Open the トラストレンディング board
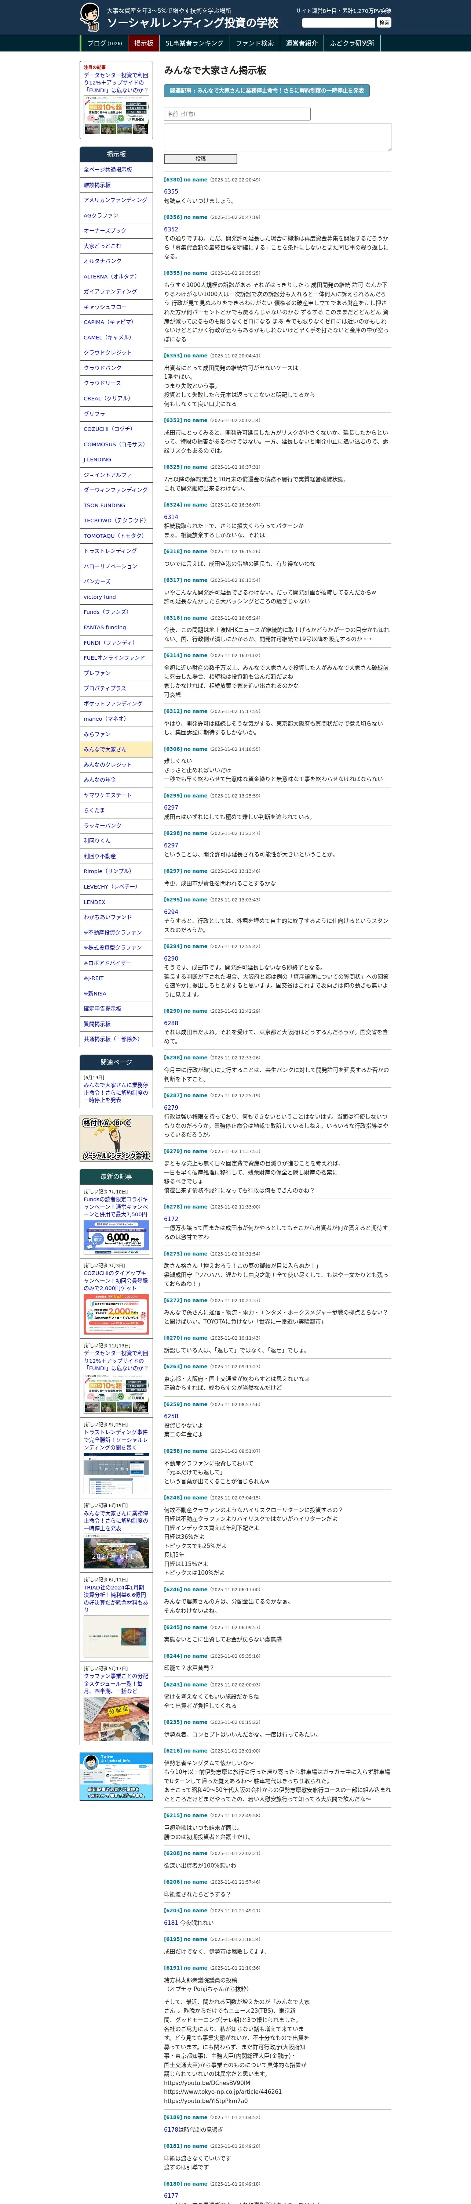This screenshot has height=2204, width=471. (x=116, y=551)
